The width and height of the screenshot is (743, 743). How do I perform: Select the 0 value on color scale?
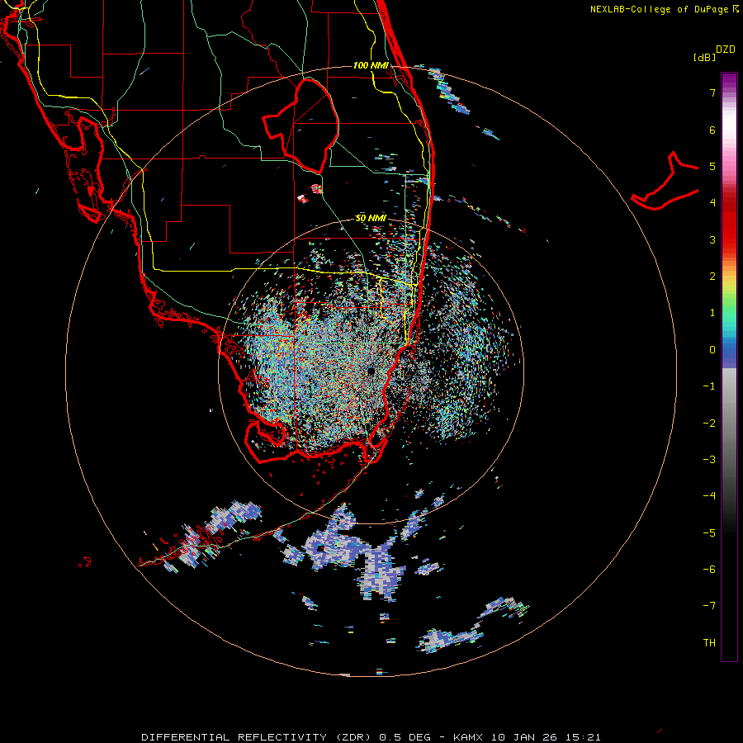pyautogui.click(x=712, y=350)
